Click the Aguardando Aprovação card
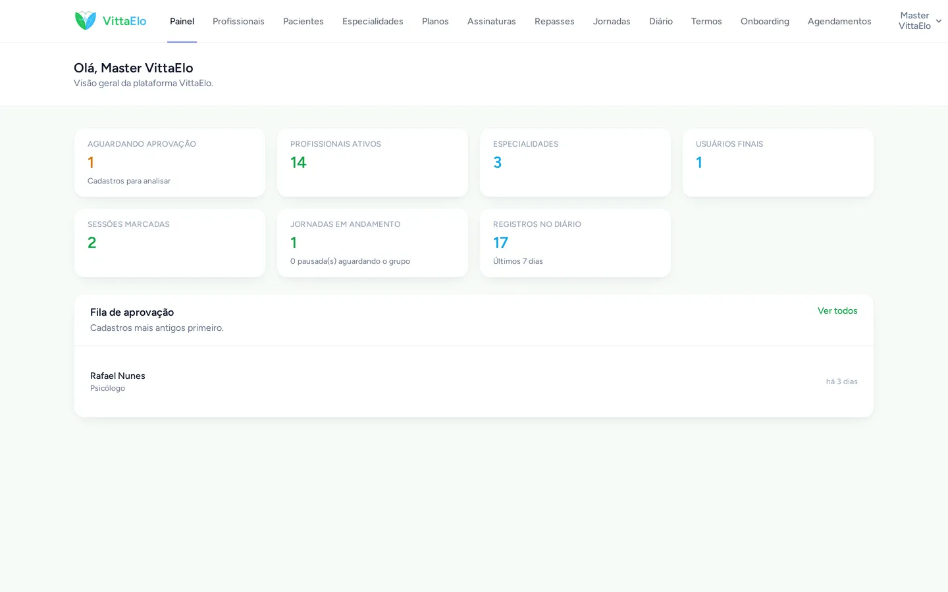 (x=170, y=162)
